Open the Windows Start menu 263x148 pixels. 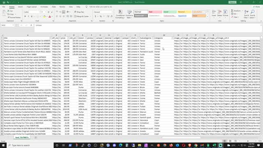(3, 145)
